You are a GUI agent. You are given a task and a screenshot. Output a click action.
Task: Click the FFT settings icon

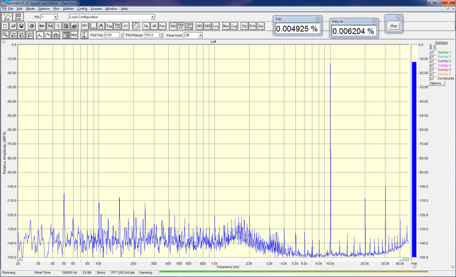[84, 26]
